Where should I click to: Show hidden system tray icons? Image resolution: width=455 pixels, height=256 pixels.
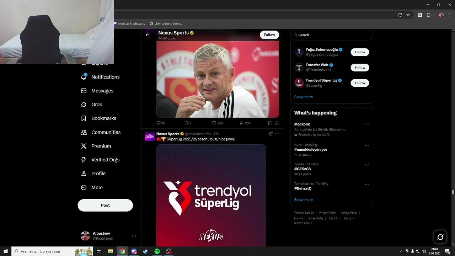[x=401, y=251]
